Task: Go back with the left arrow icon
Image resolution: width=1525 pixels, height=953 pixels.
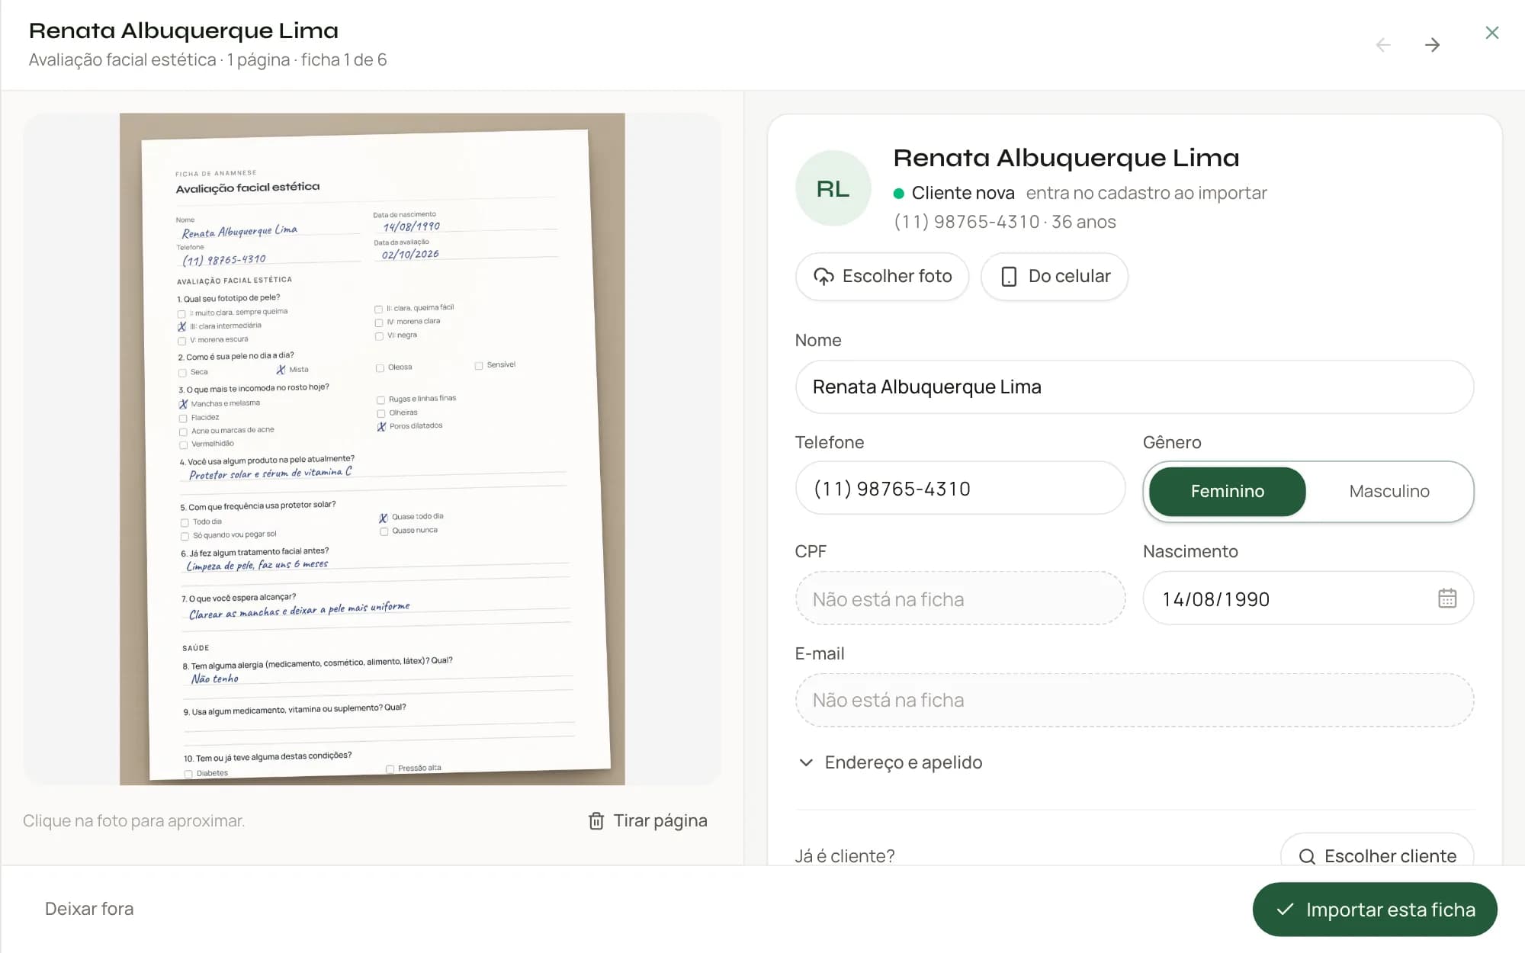Action: 1383,45
